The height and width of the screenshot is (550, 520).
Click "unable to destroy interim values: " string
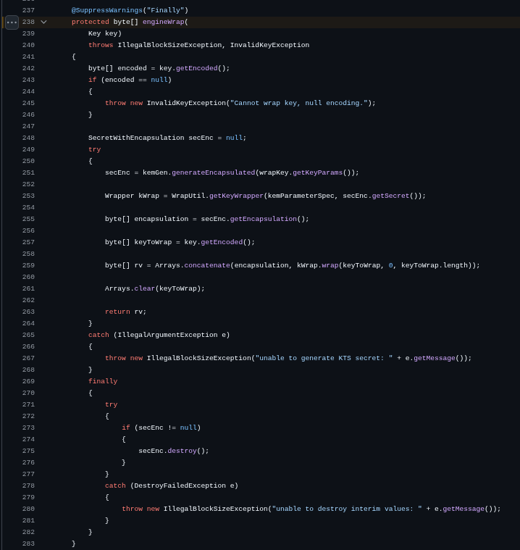point(347,509)
